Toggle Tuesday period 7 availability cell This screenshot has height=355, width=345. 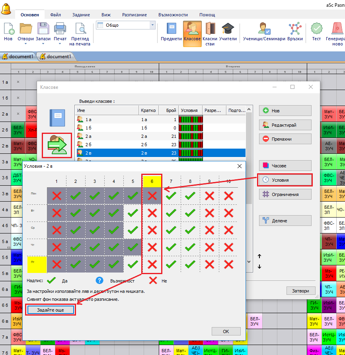(171, 213)
